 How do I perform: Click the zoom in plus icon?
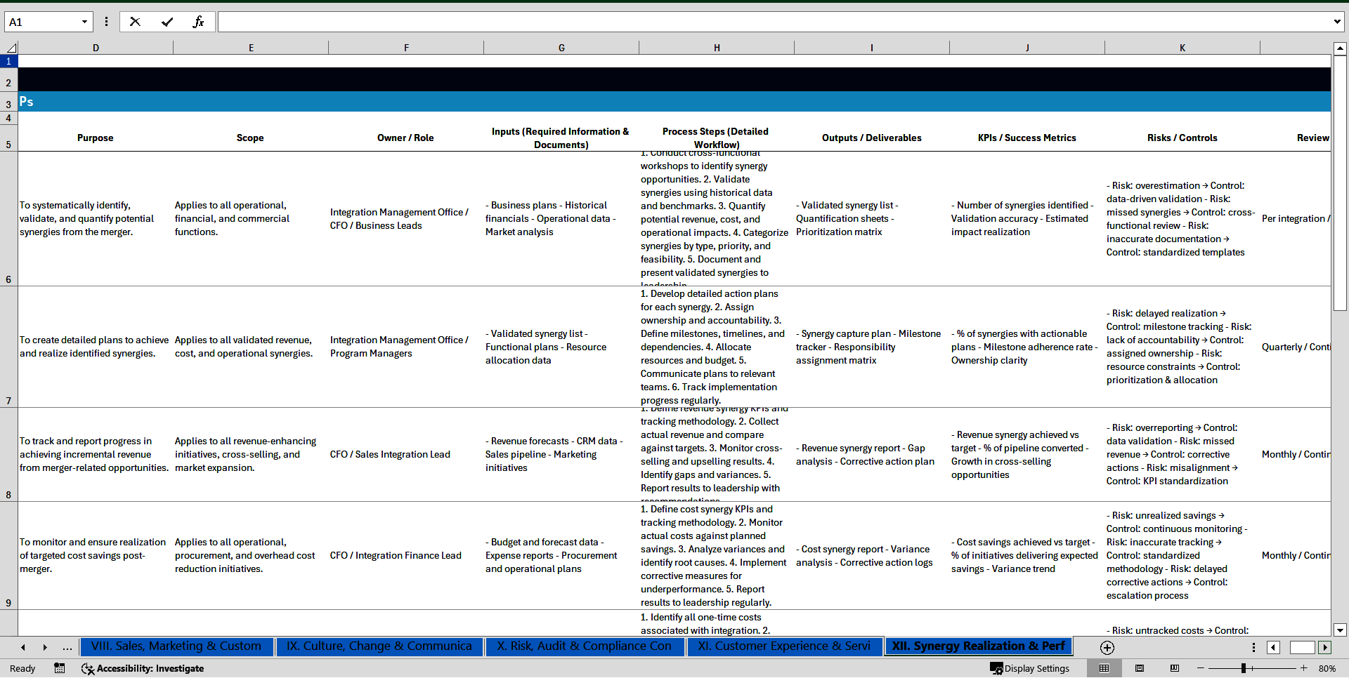point(1304,668)
